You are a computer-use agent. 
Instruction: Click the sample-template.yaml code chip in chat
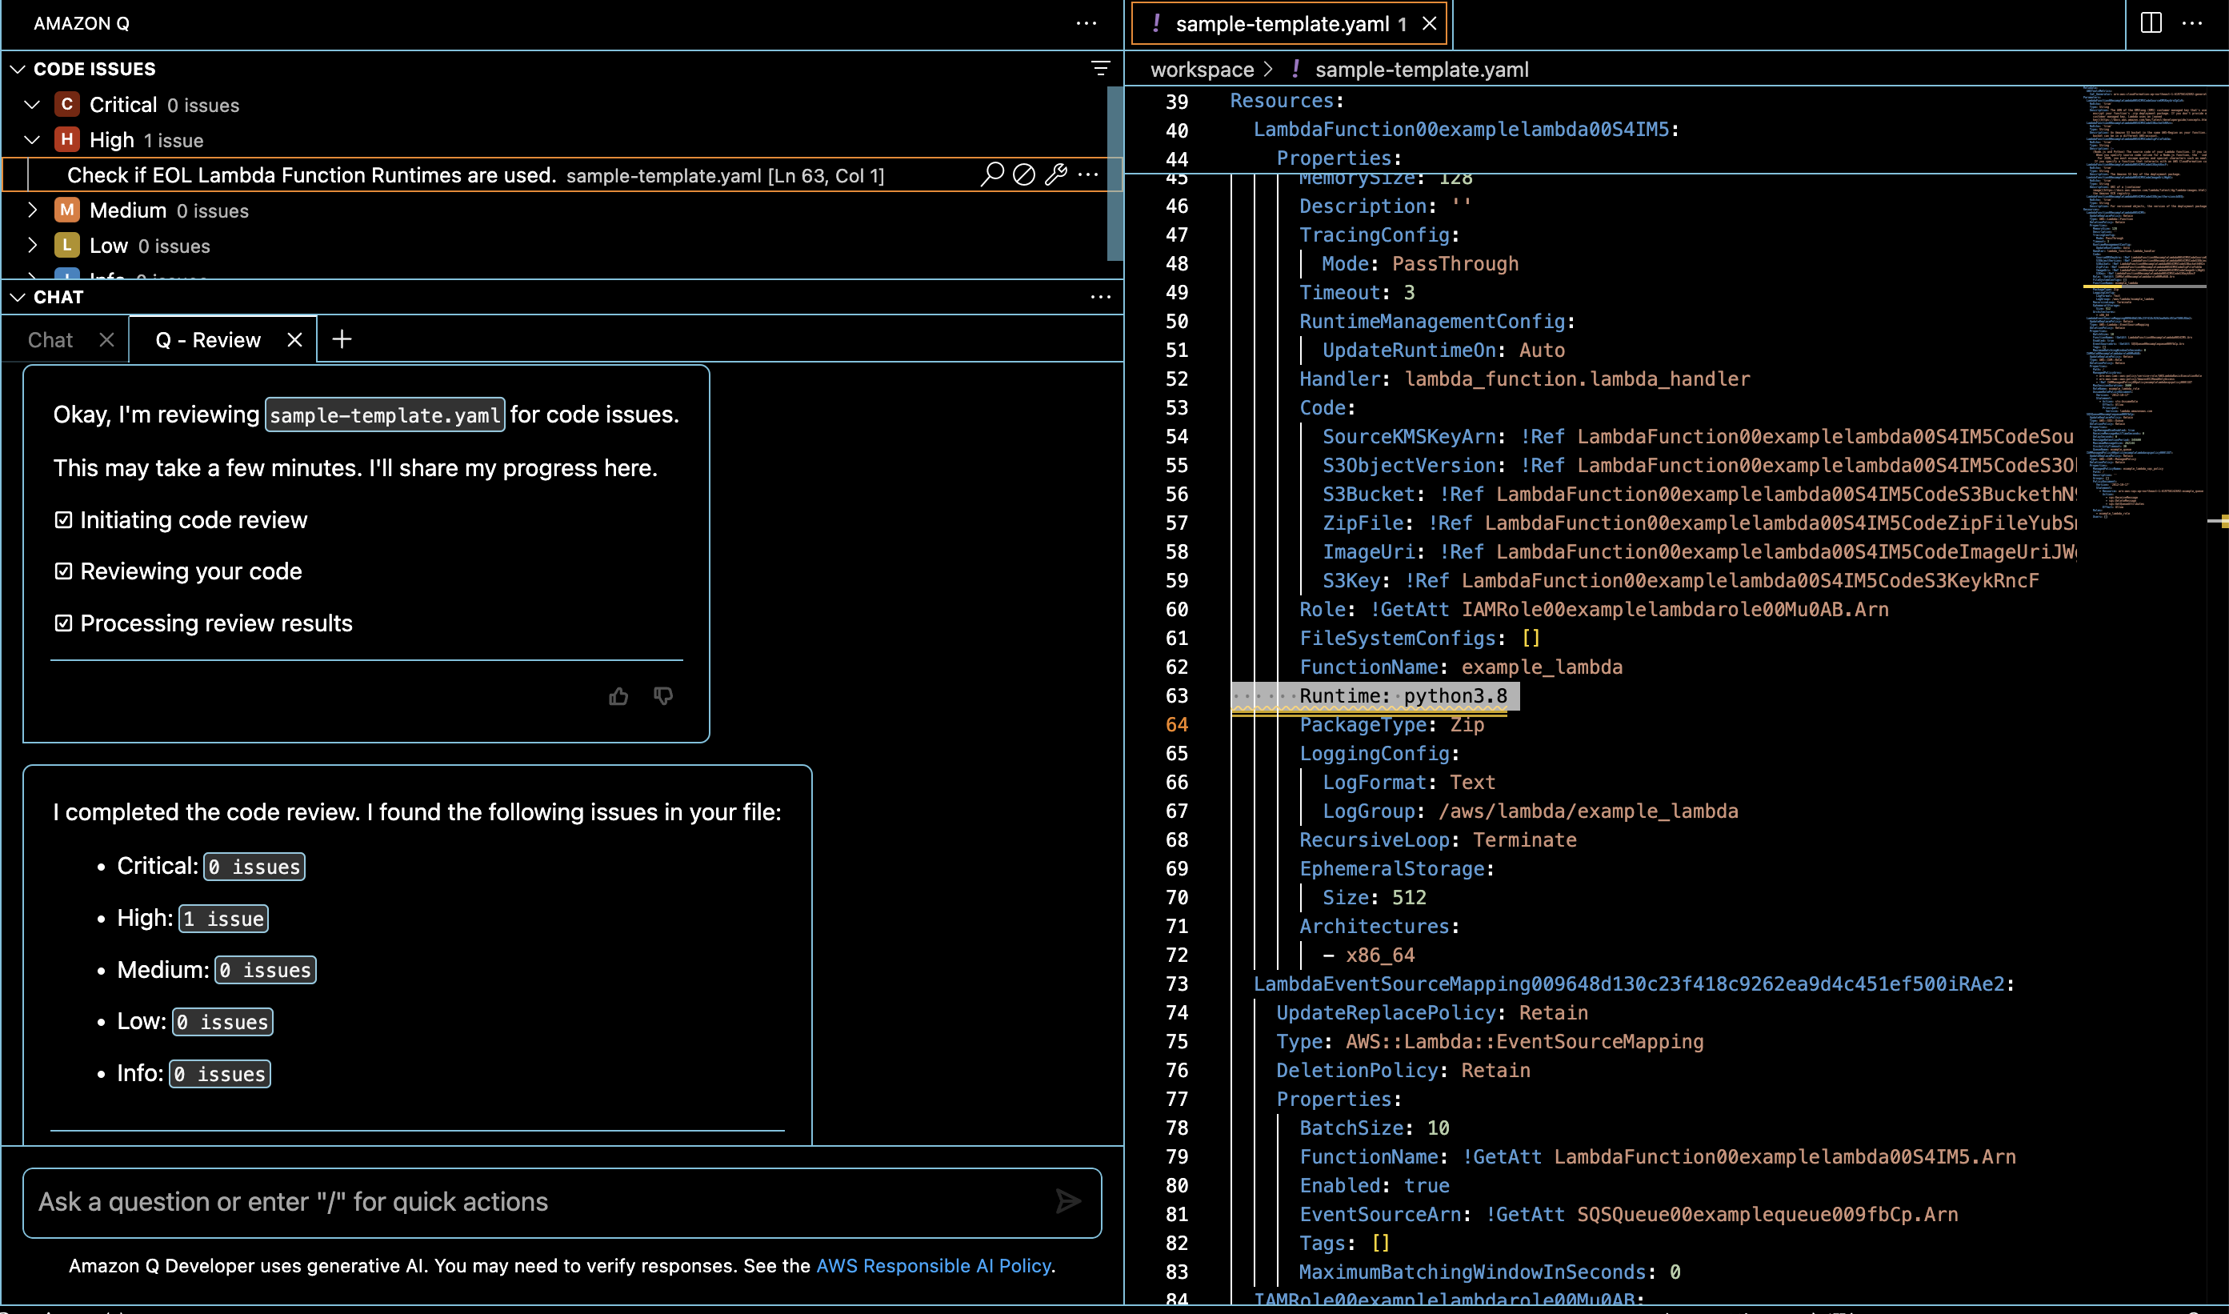385,415
